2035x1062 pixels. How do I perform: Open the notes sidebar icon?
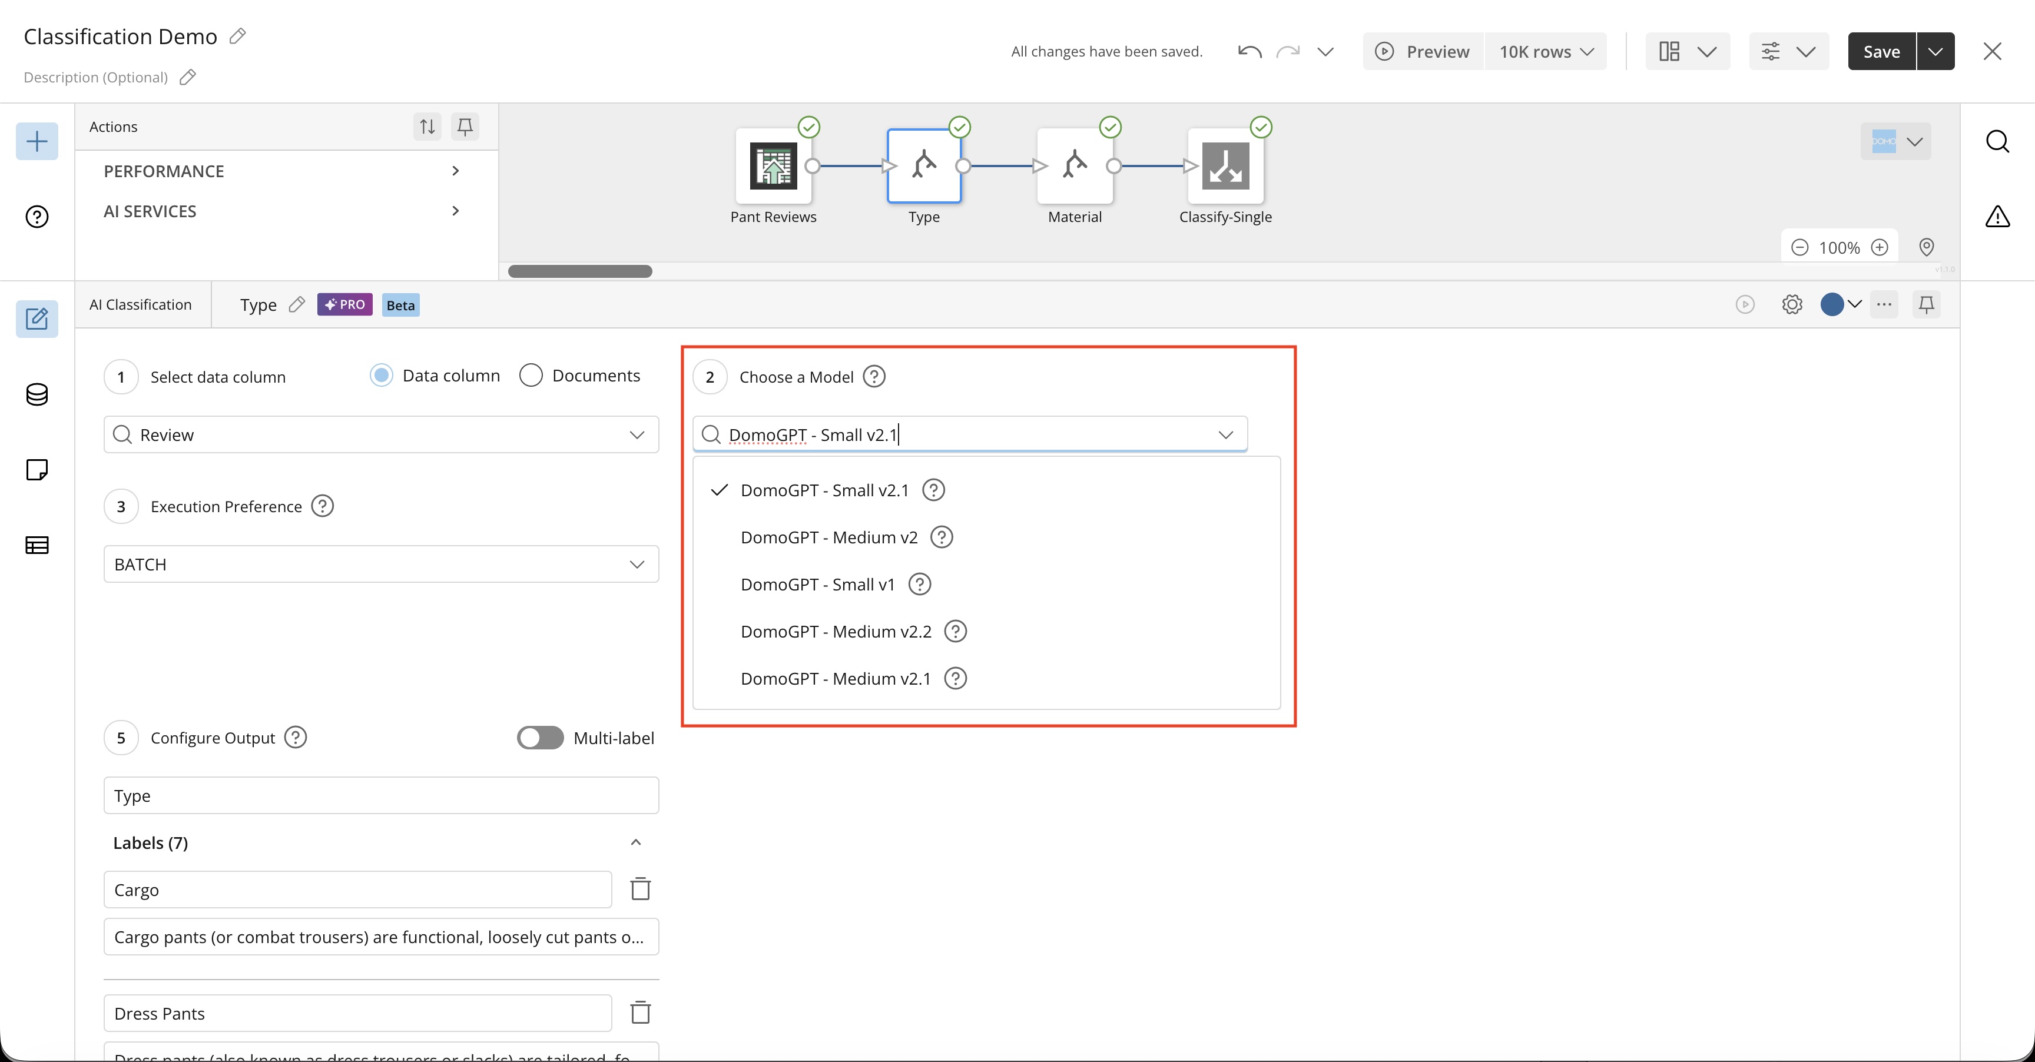(x=37, y=470)
